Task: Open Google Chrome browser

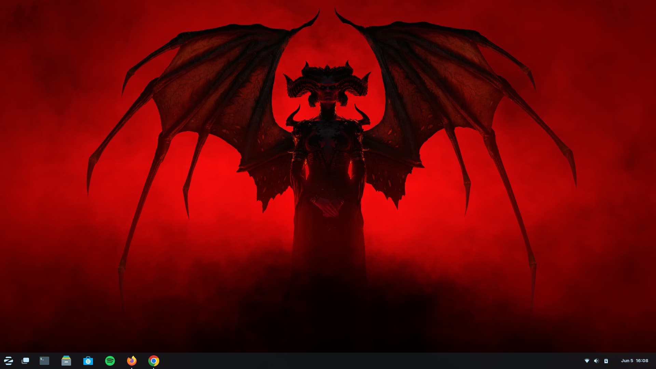Action: pyautogui.click(x=154, y=361)
